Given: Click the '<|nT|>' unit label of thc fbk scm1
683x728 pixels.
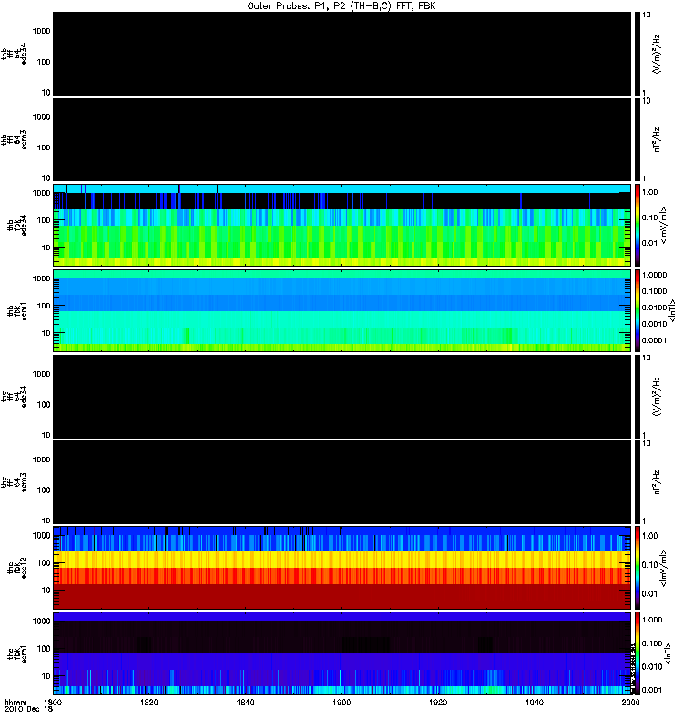Looking at the screenshot, I should tap(668, 653).
